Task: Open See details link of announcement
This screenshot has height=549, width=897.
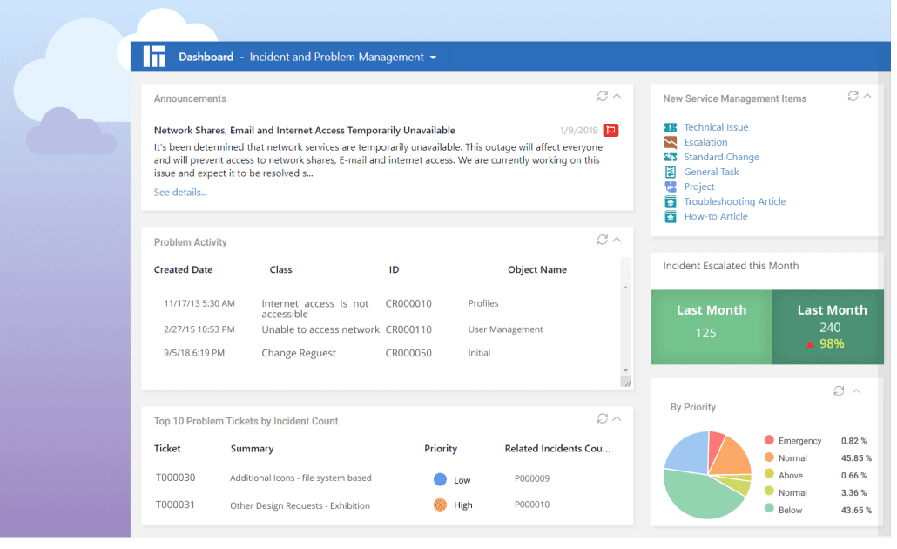Action: [x=180, y=193]
